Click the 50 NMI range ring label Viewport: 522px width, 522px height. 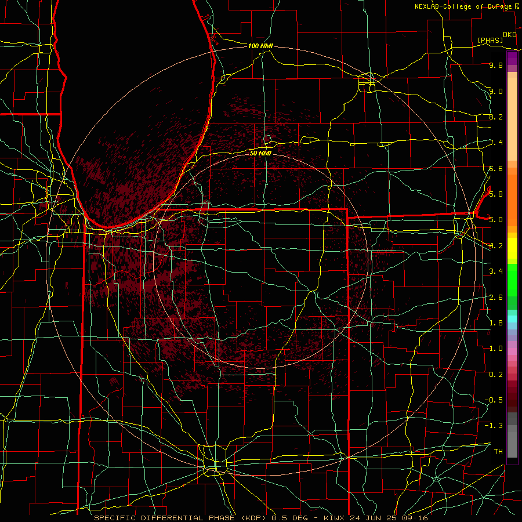(260, 153)
